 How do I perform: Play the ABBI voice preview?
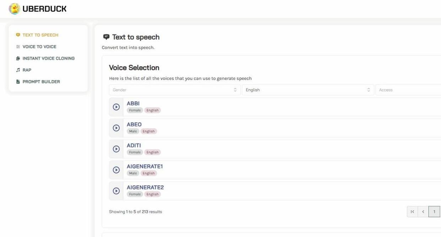(x=116, y=107)
